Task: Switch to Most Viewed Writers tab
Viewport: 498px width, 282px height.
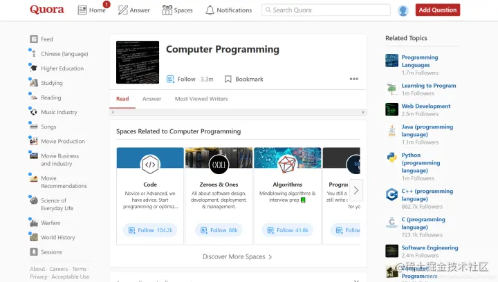Action: [201, 99]
